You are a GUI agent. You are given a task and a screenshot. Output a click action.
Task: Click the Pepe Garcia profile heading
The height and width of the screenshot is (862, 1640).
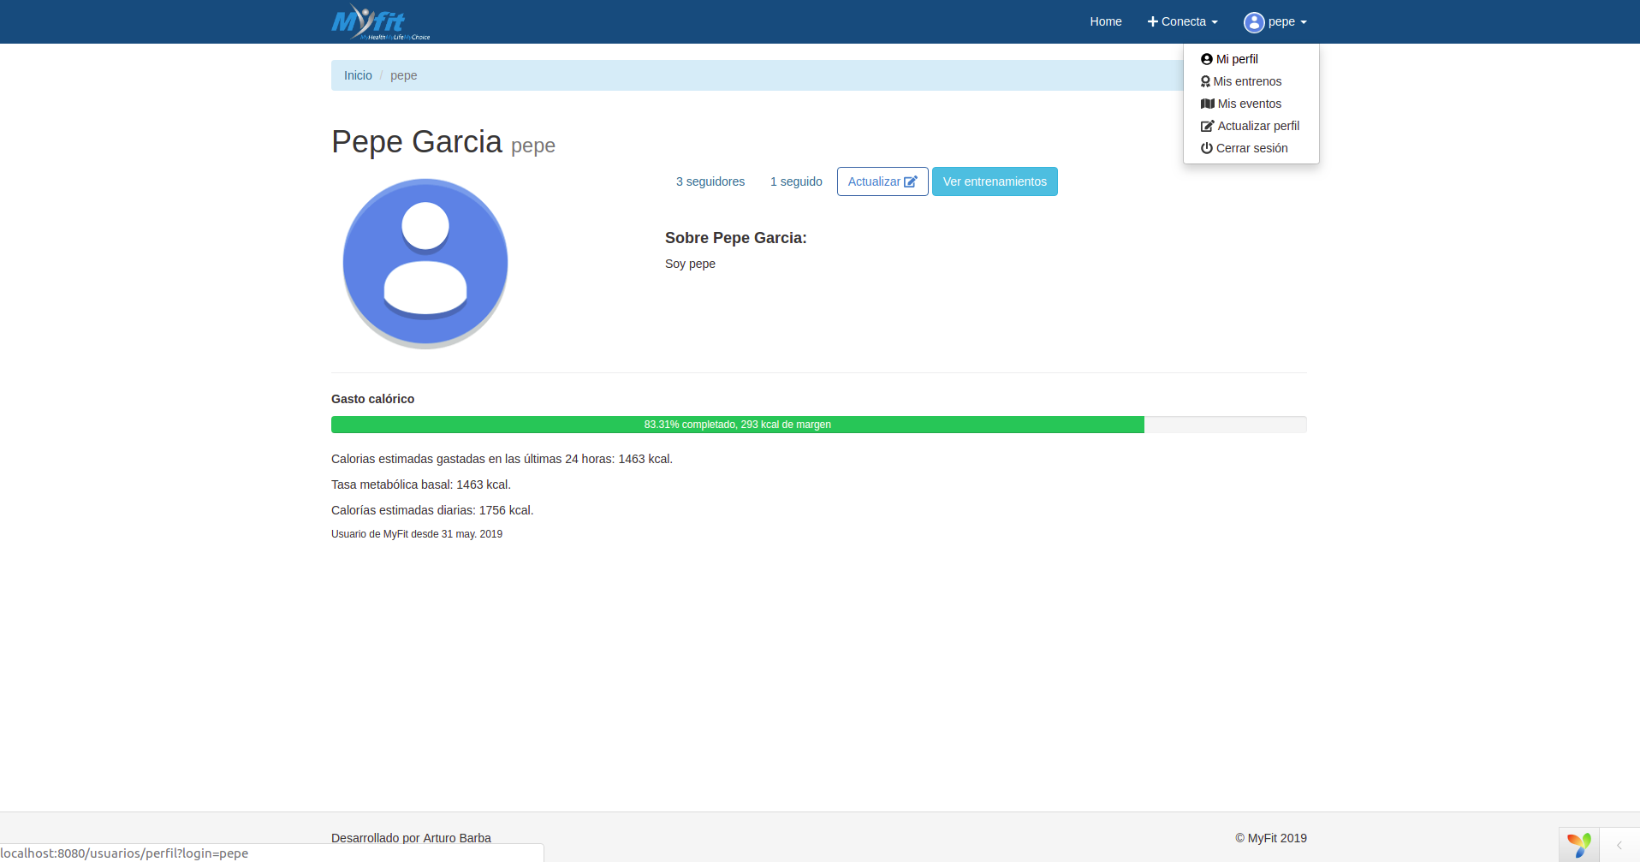(443, 142)
